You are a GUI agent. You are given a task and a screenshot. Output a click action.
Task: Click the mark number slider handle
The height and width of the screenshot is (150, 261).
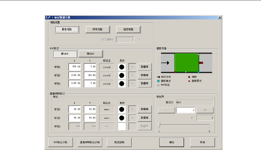159,125
